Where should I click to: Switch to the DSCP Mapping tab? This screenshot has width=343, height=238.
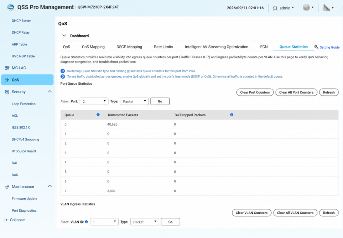pyautogui.click(x=129, y=47)
